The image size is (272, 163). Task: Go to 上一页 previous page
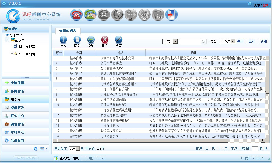pyautogui.click(x=210, y=148)
